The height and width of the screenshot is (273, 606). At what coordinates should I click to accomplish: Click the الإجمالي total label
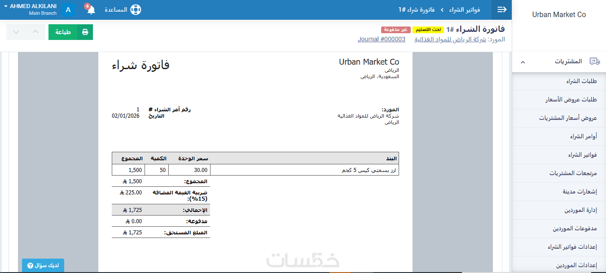coord(195,210)
